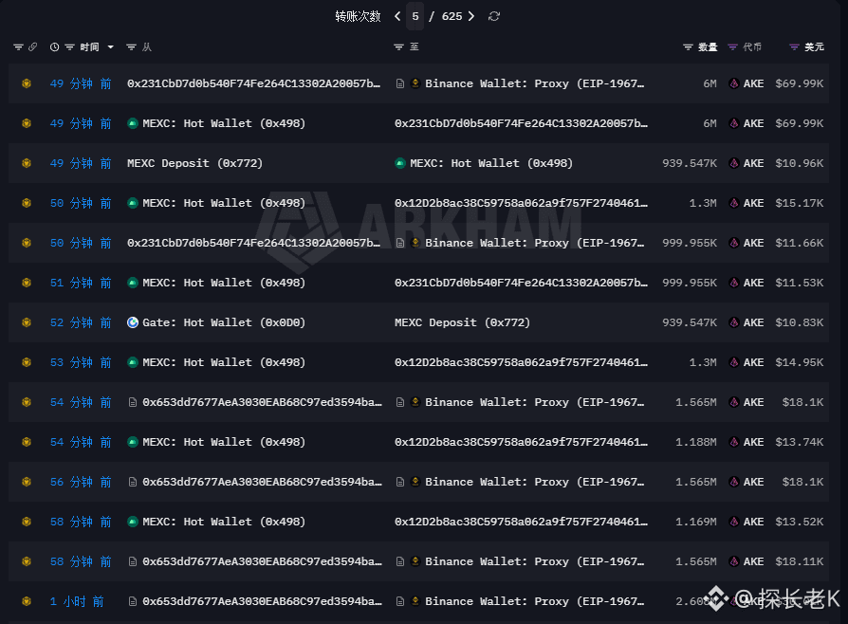The image size is (848, 624).
Task: Toggle the clock time format icon
Action: pyautogui.click(x=54, y=47)
